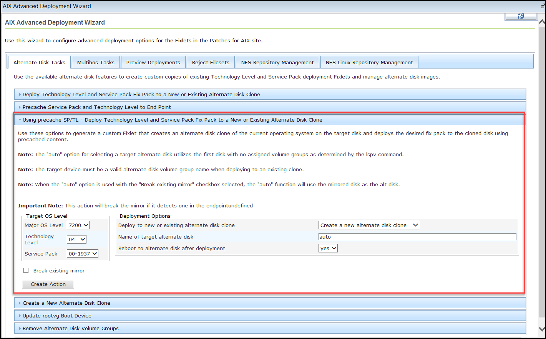546x339 pixels.
Task: Select the Reject Filesets tab
Action: 211,62
